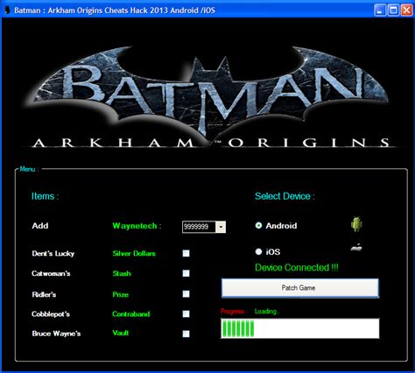Image resolution: width=415 pixels, height=373 pixels.
Task: Click the Device Connected !!! status text
Action: coord(297,267)
